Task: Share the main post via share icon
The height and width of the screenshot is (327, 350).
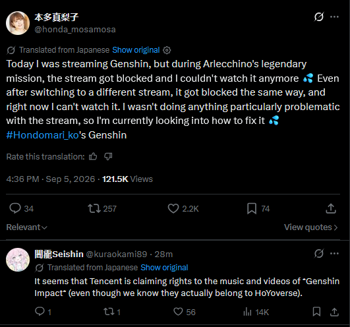Action: [x=331, y=208]
